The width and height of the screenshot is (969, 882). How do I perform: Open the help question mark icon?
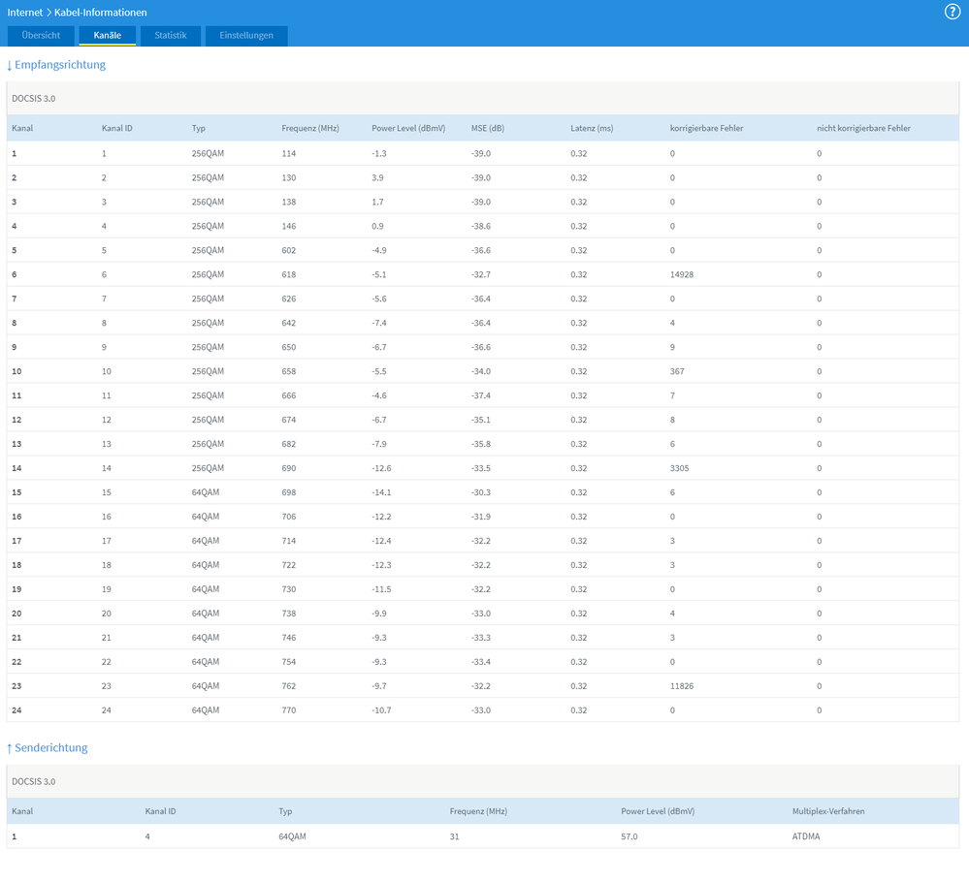(x=952, y=12)
